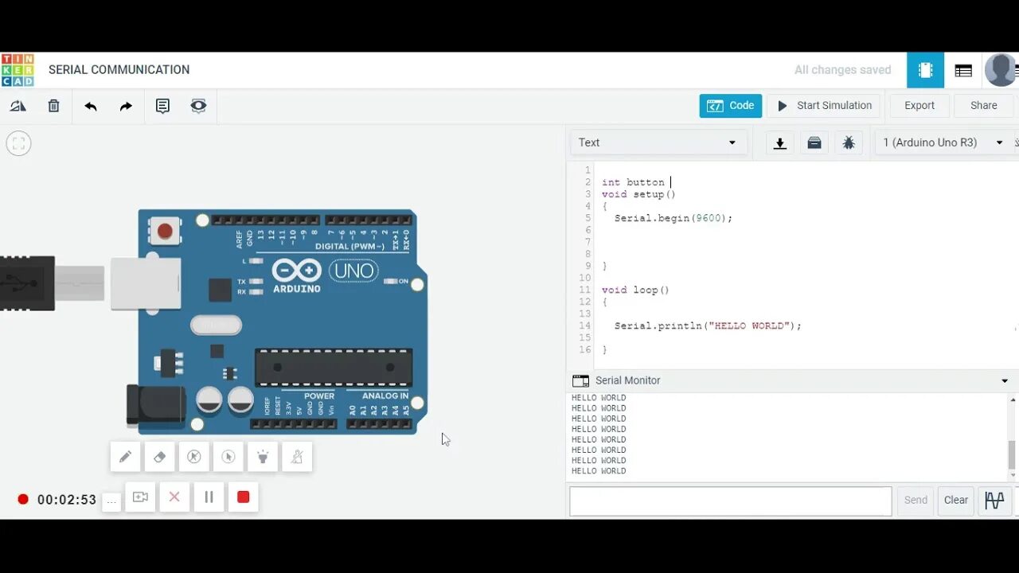The height and width of the screenshot is (573, 1019).
Task: Clear the Serial Monitor output
Action: [956, 501]
